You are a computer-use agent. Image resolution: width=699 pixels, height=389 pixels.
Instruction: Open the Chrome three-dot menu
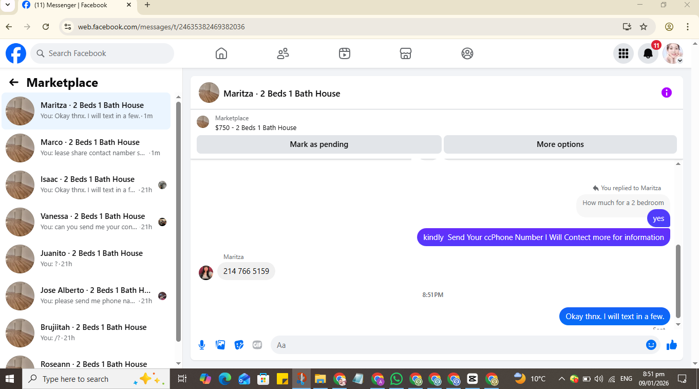click(688, 27)
